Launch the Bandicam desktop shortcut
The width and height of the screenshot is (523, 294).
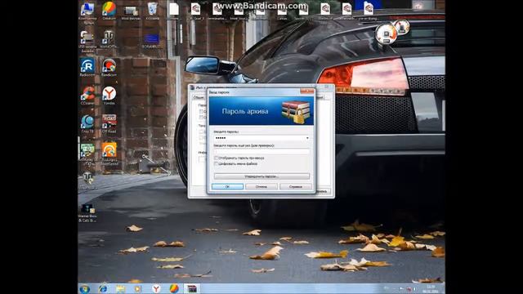[109, 68]
